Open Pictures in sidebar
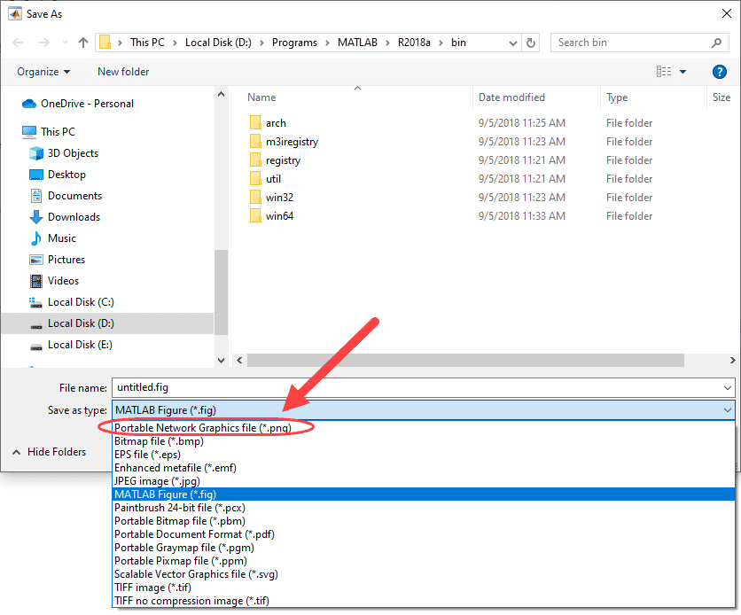 click(58, 260)
